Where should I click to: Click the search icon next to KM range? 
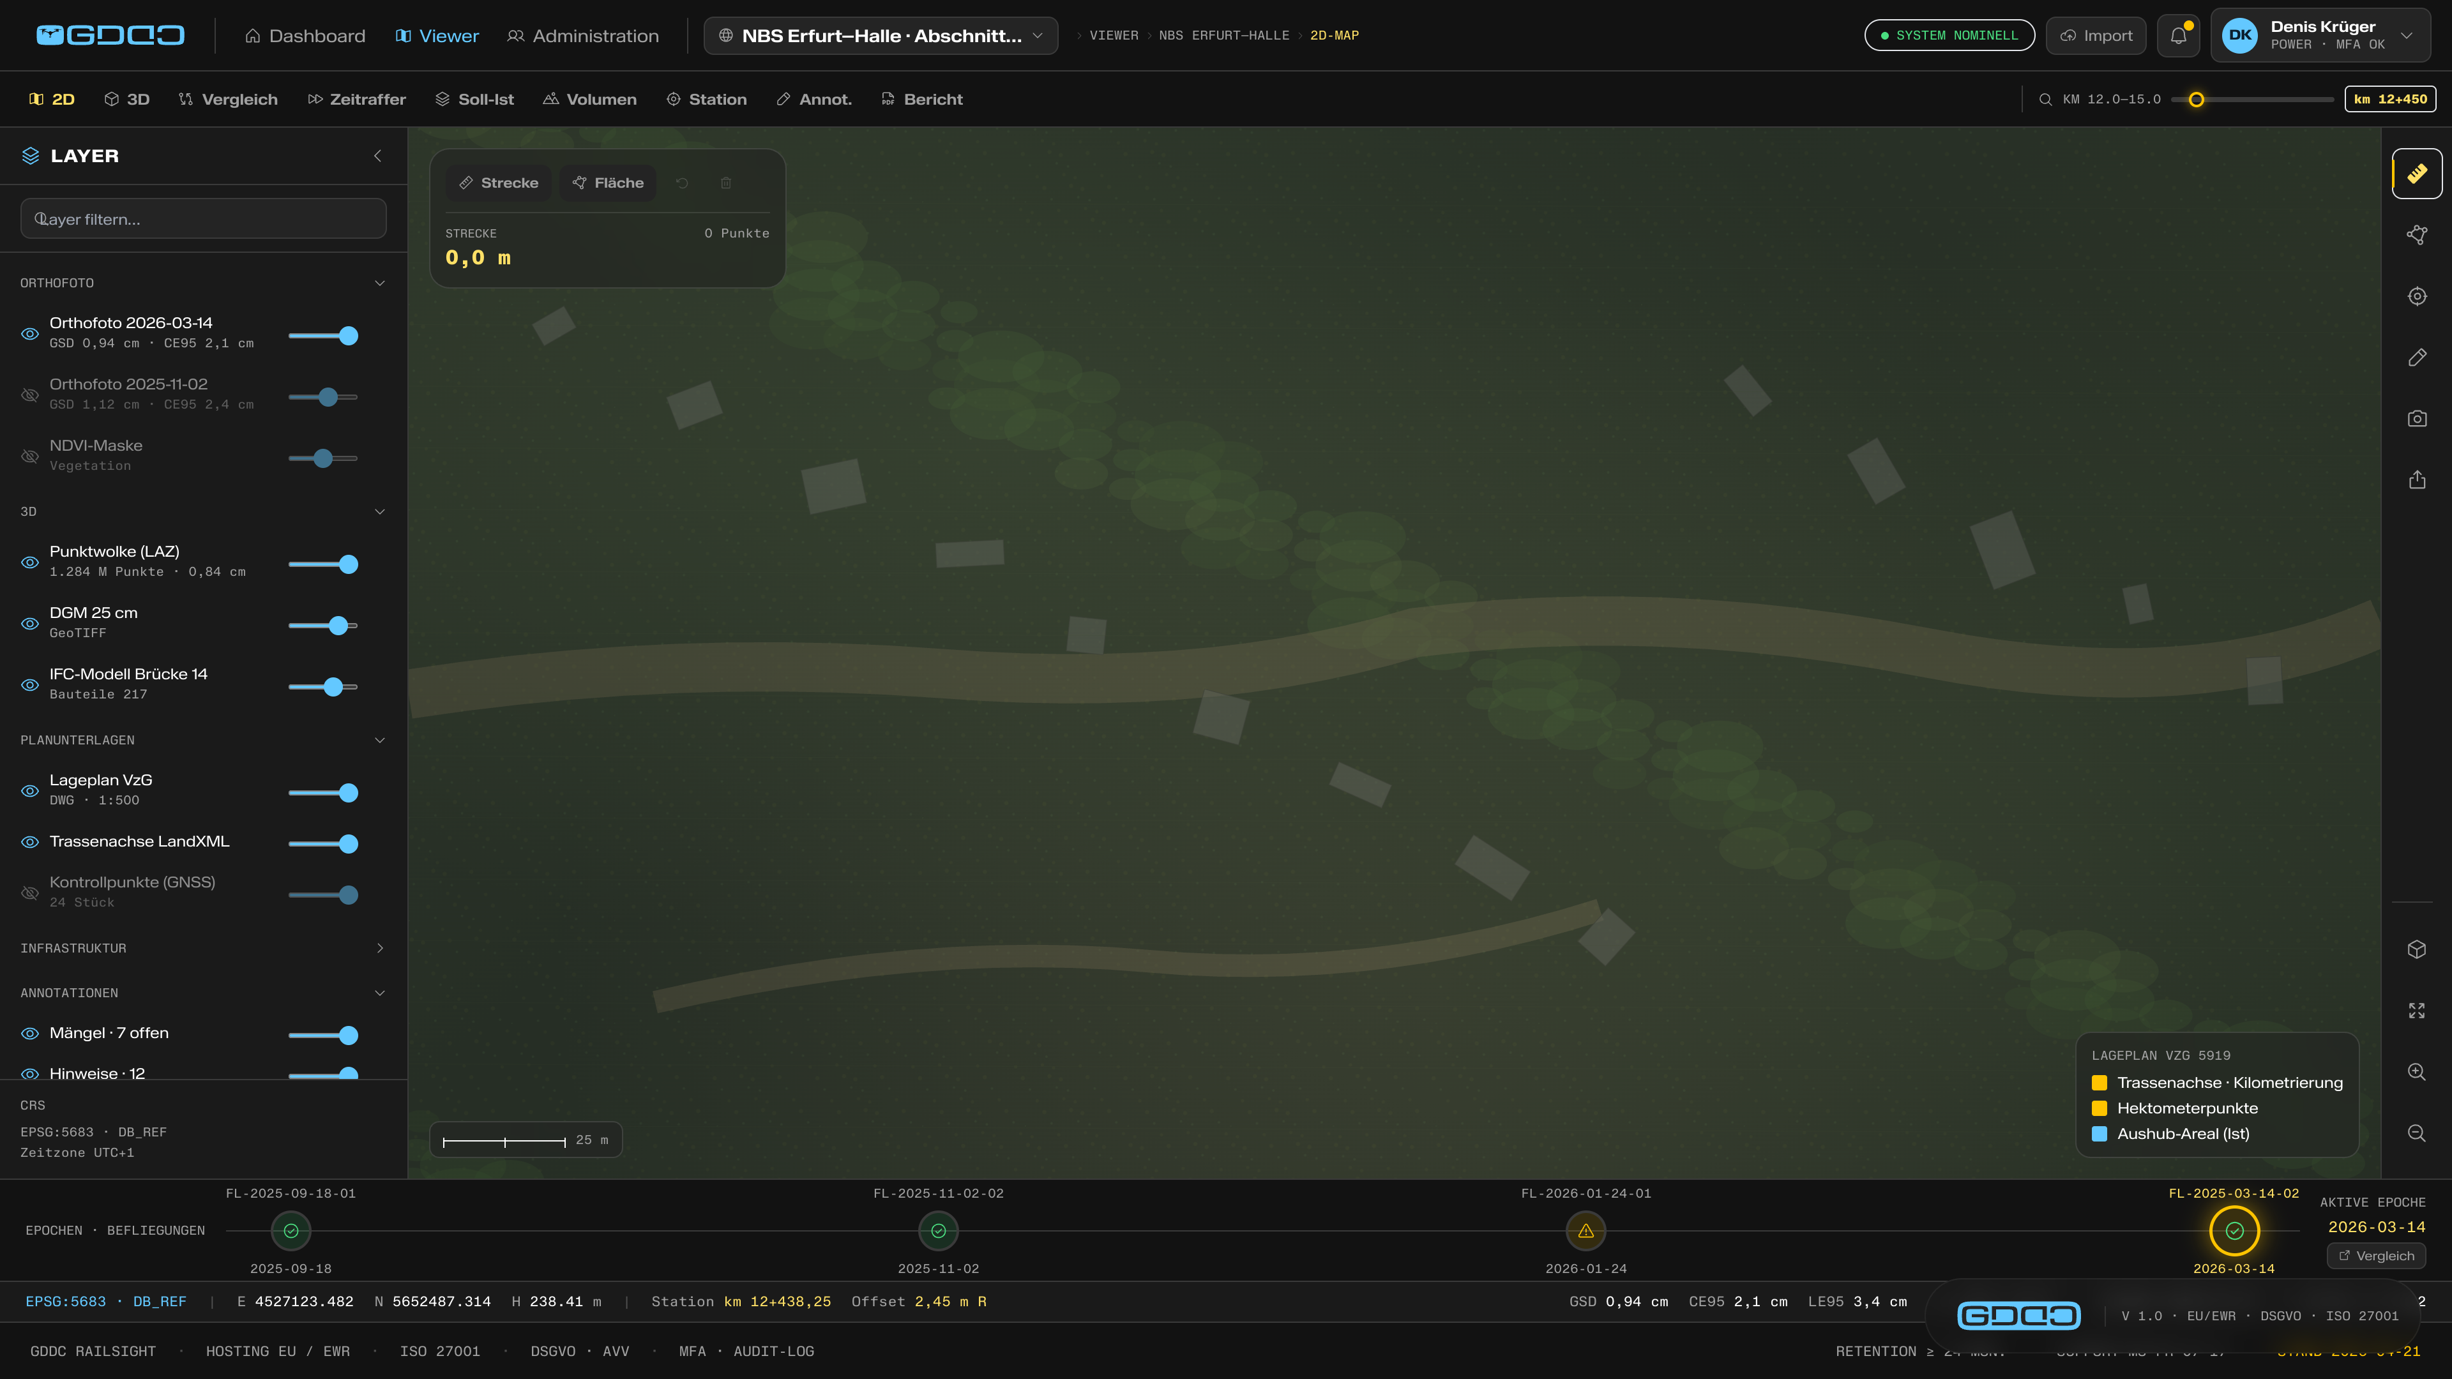coord(2045,99)
